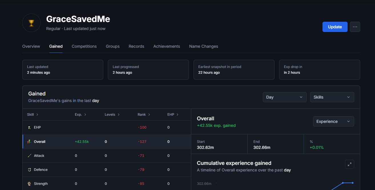
Task: Click the last point on the experience chart
Action: point(352,183)
